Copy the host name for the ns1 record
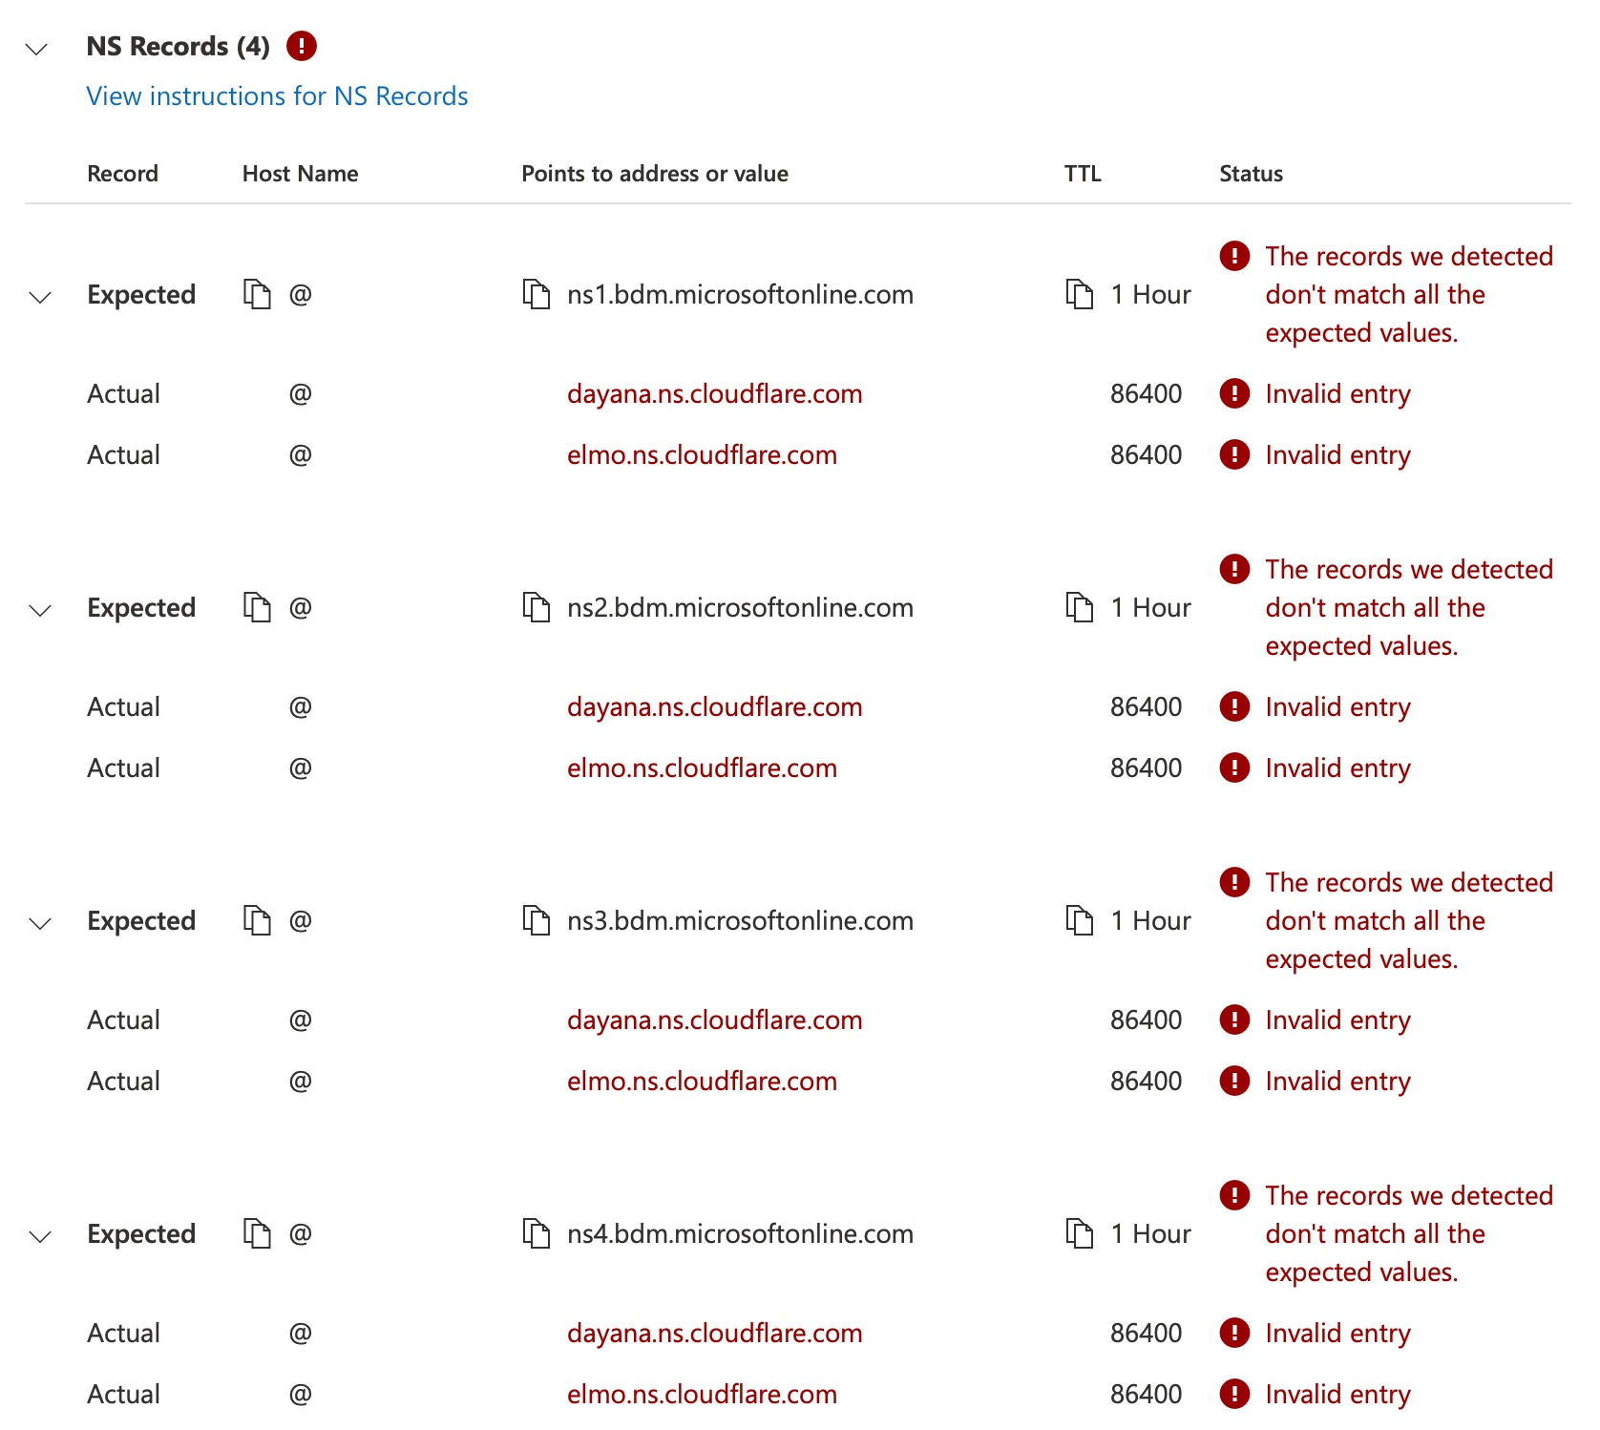The image size is (1600, 1430). coord(256,295)
